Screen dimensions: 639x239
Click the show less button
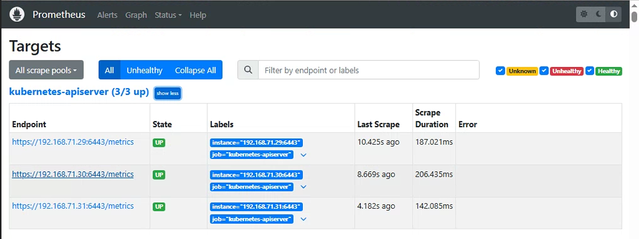167,93
